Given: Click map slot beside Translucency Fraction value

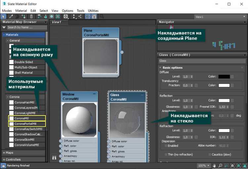Looking at the screenshot, I should (196, 85).
